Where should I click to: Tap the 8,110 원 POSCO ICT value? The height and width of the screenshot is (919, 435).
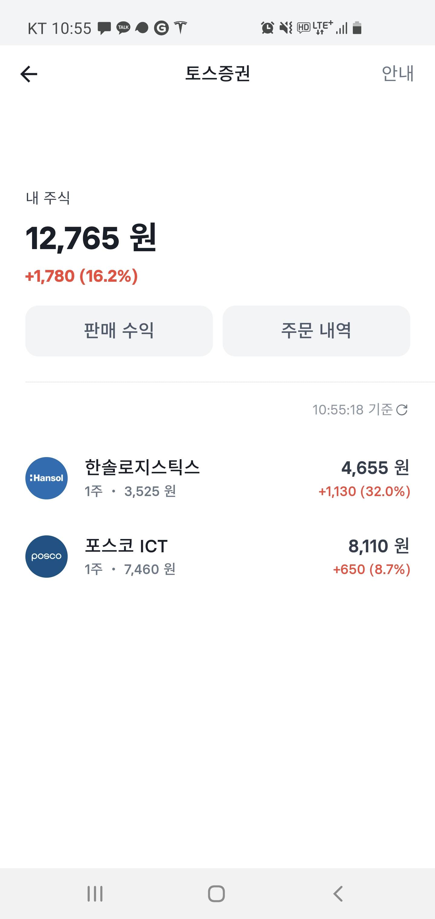(379, 546)
